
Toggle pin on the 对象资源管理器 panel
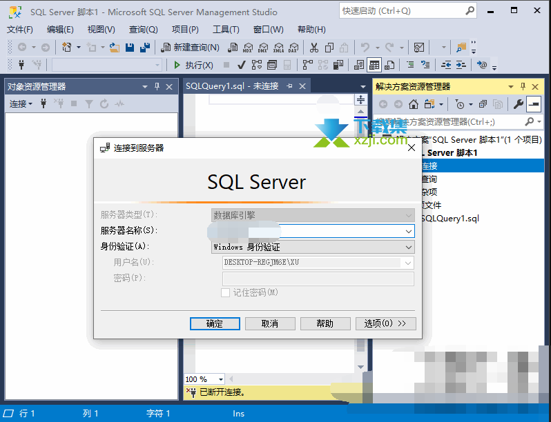(157, 86)
